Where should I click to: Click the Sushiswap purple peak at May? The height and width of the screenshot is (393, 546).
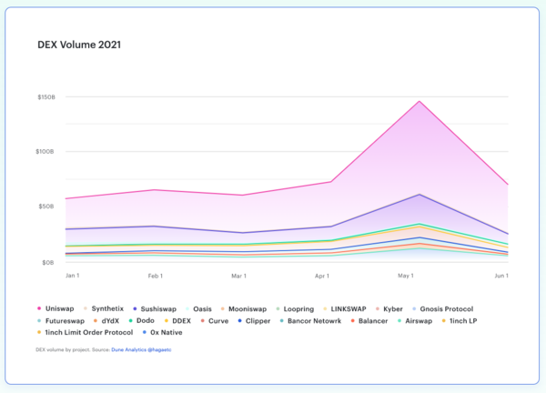pos(420,195)
